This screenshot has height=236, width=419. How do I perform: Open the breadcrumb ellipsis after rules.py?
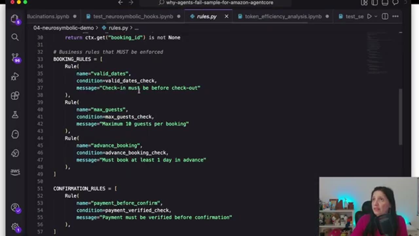point(137,28)
